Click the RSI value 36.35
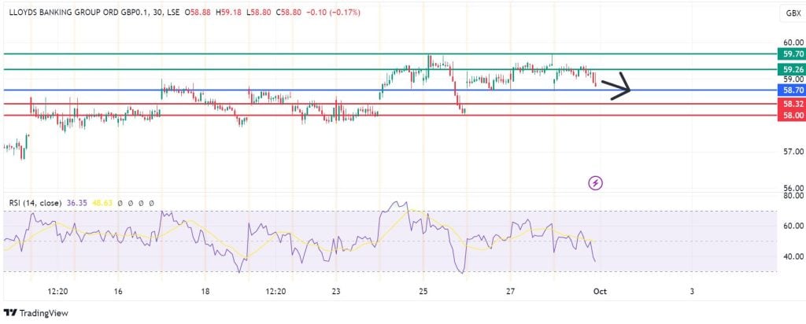 click(x=76, y=204)
